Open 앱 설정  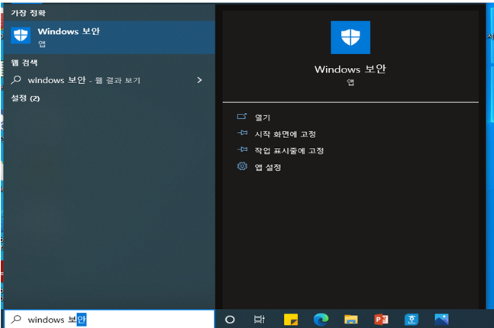[x=268, y=167]
